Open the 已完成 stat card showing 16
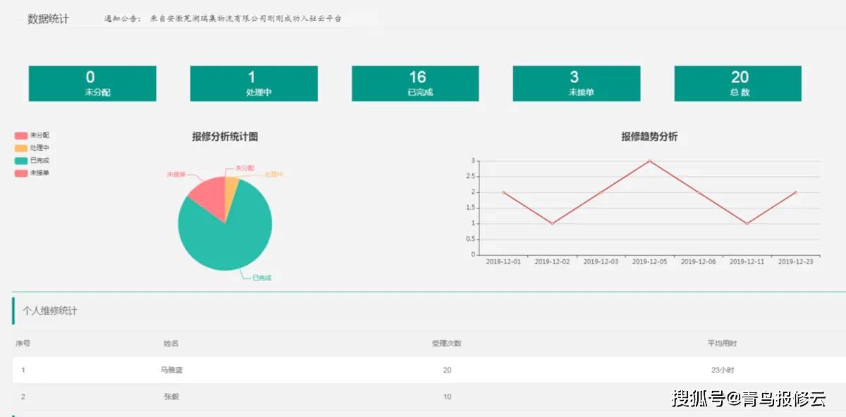The width and height of the screenshot is (846, 417). 415,84
